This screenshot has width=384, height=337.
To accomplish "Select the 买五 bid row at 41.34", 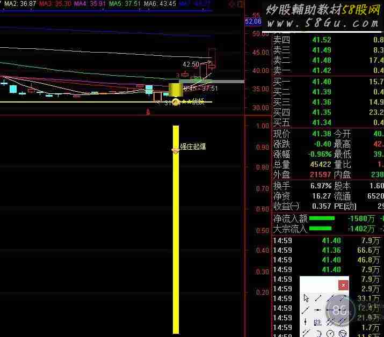I will click(x=328, y=122).
